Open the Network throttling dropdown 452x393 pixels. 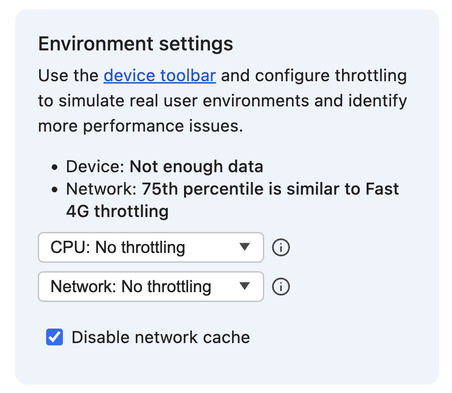point(150,287)
